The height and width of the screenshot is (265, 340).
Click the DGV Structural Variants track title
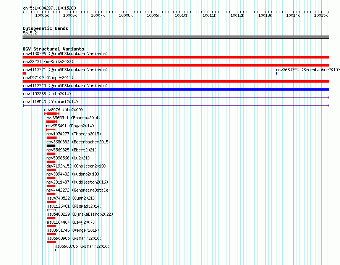tap(53, 49)
